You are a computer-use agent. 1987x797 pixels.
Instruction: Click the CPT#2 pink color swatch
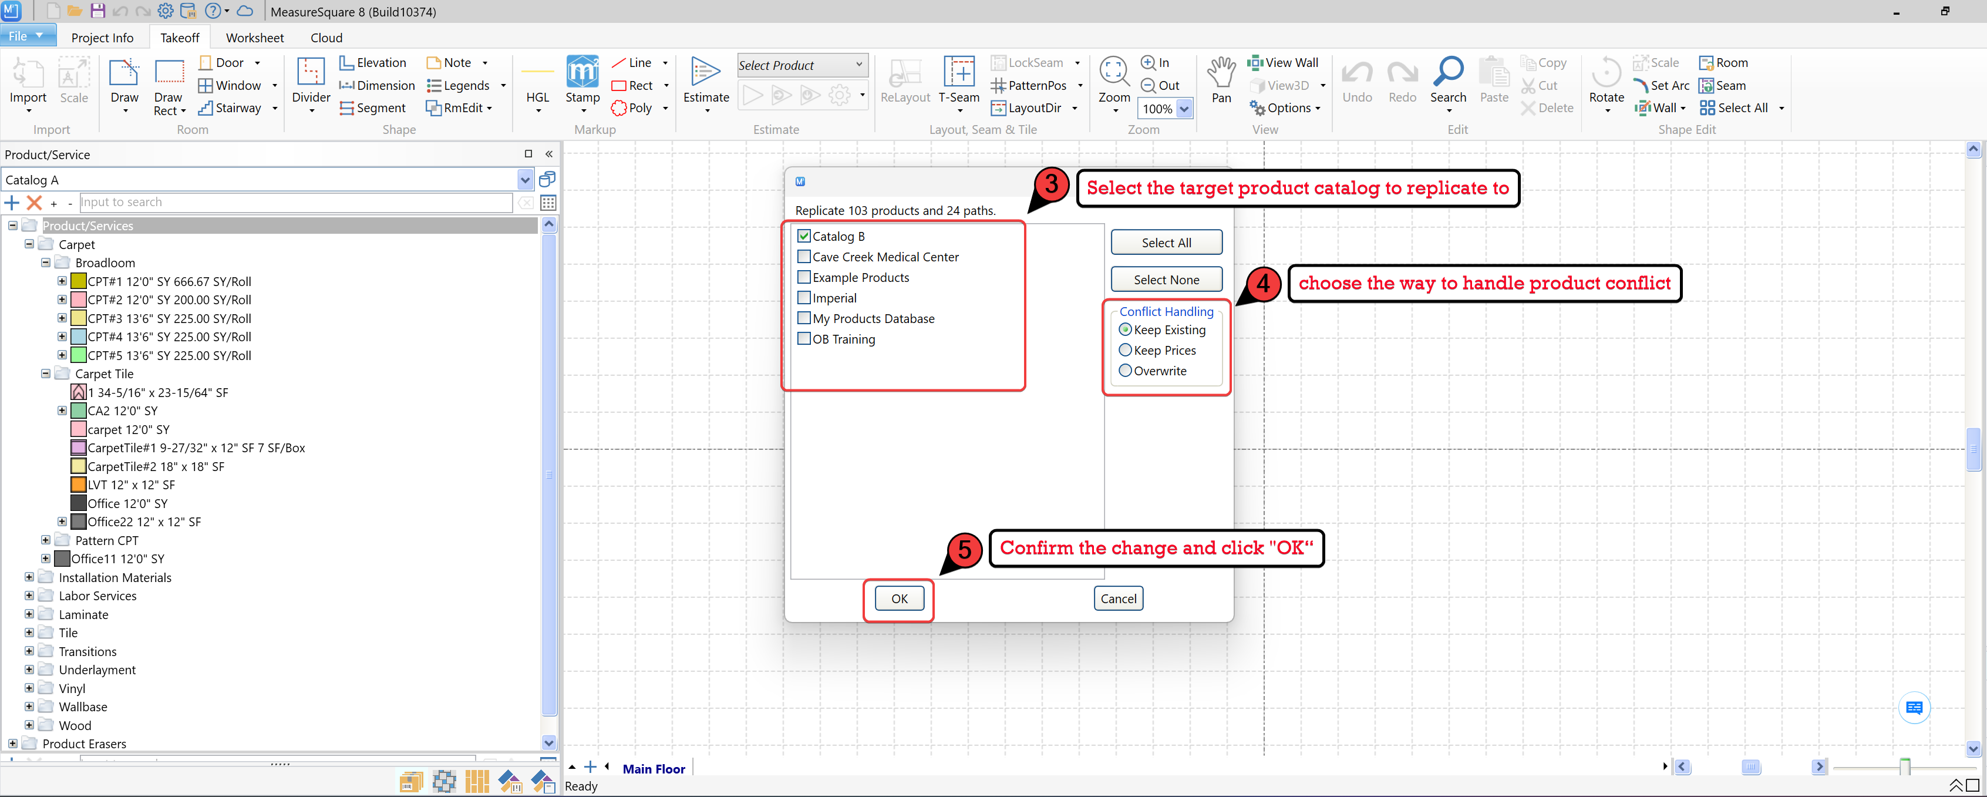coord(78,300)
